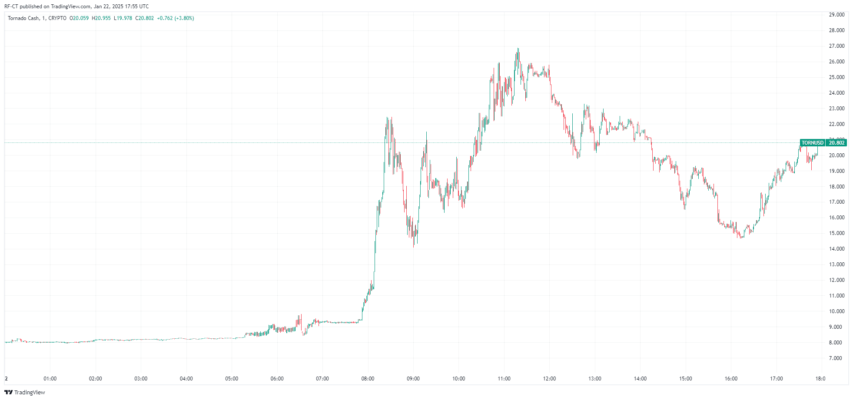The image size is (853, 400).
Task: Click the 9.000 price axis label
Action: [x=836, y=327]
